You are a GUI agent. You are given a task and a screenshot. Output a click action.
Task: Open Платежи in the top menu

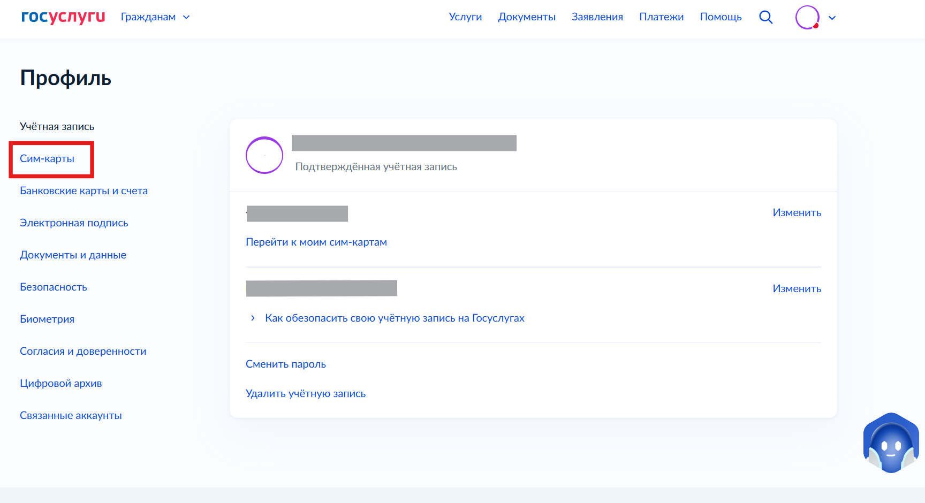point(662,17)
